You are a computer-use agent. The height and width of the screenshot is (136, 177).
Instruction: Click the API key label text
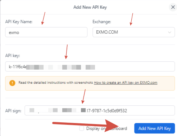[x=13, y=56]
